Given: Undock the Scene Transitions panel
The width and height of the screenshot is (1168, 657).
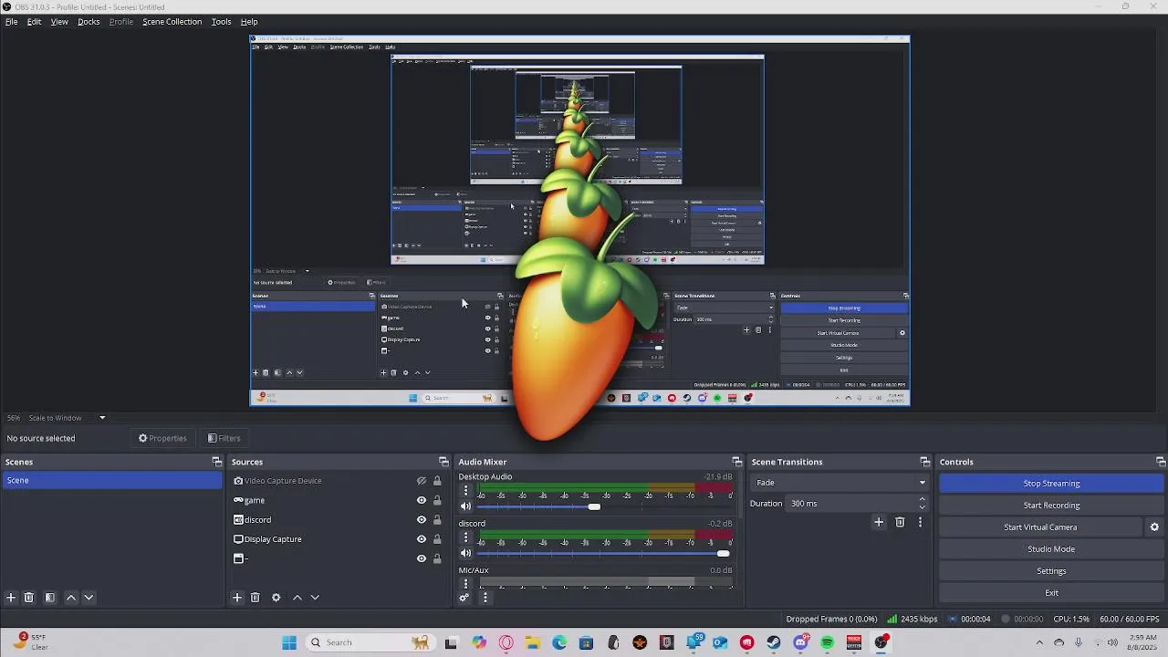Looking at the screenshot, I should 924,462.
